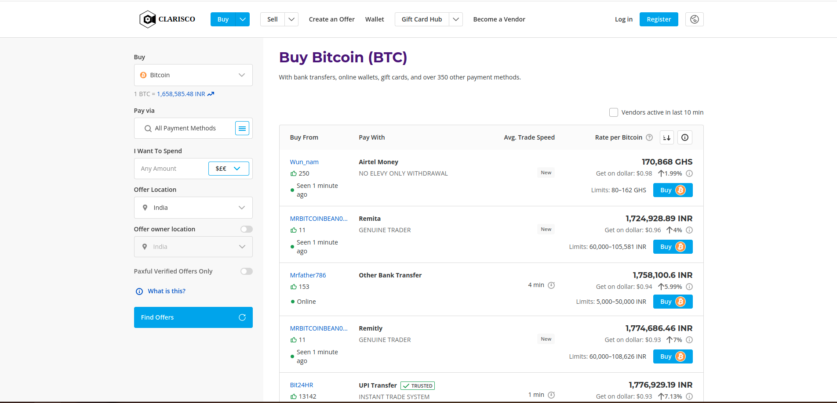Open the Offer Location India dropdown
This screenshot has width=837, height=403.
[x=193, y=208]
